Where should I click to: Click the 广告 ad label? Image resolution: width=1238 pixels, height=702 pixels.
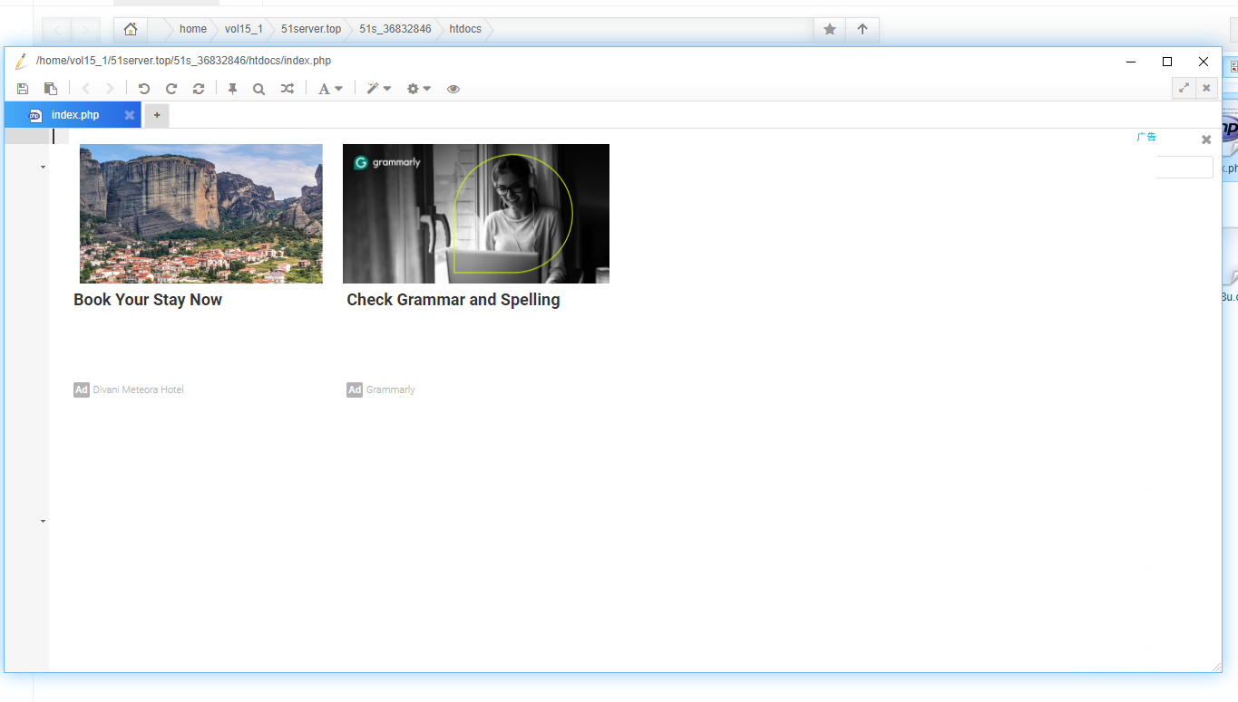coord(1146,137)
